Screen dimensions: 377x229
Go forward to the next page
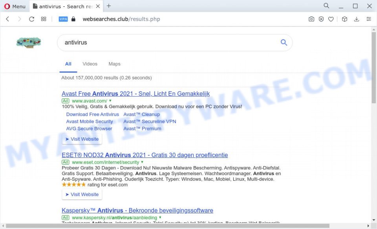click(20, 19)
